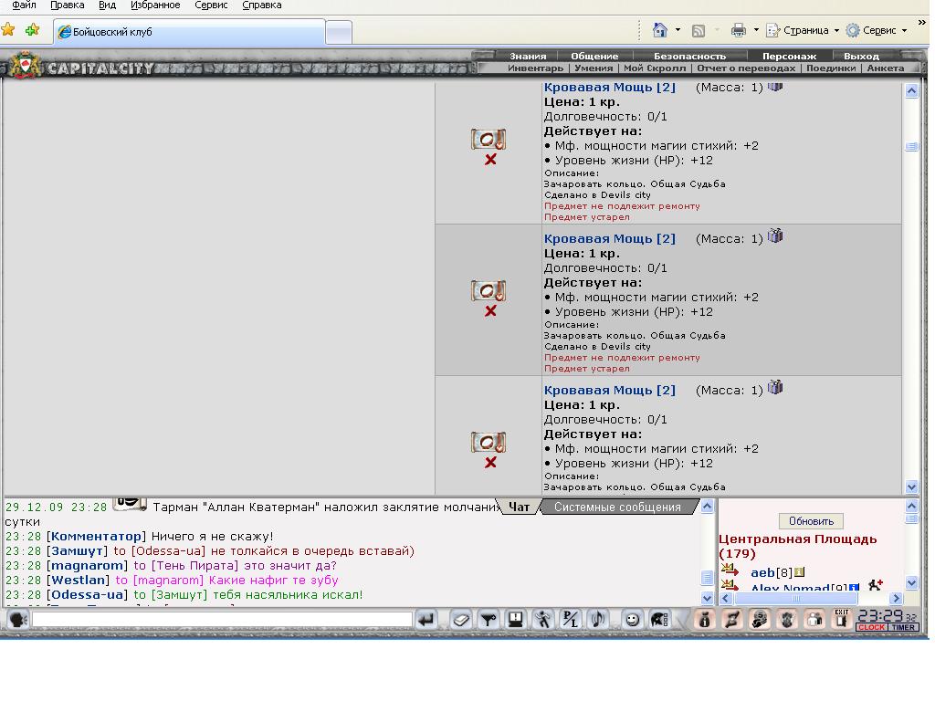Open Безопасность menu
Viewport: 935px width, 701px height.
[690, 56]
